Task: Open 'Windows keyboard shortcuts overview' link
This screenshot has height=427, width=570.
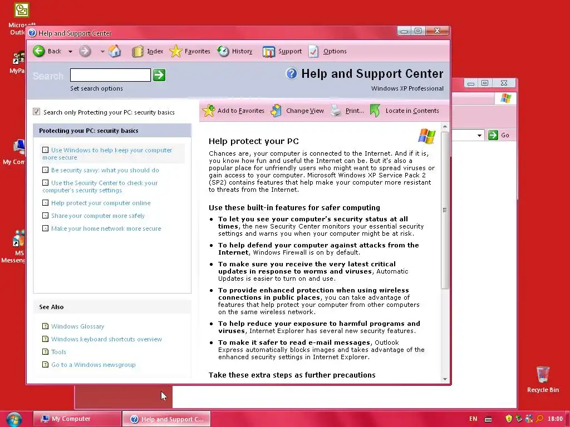Action: [106, 339]
